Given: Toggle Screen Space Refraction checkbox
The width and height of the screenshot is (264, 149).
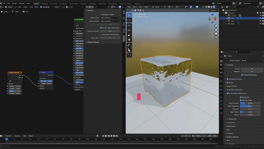Looking at the screenshot, I should pos(101,28).
